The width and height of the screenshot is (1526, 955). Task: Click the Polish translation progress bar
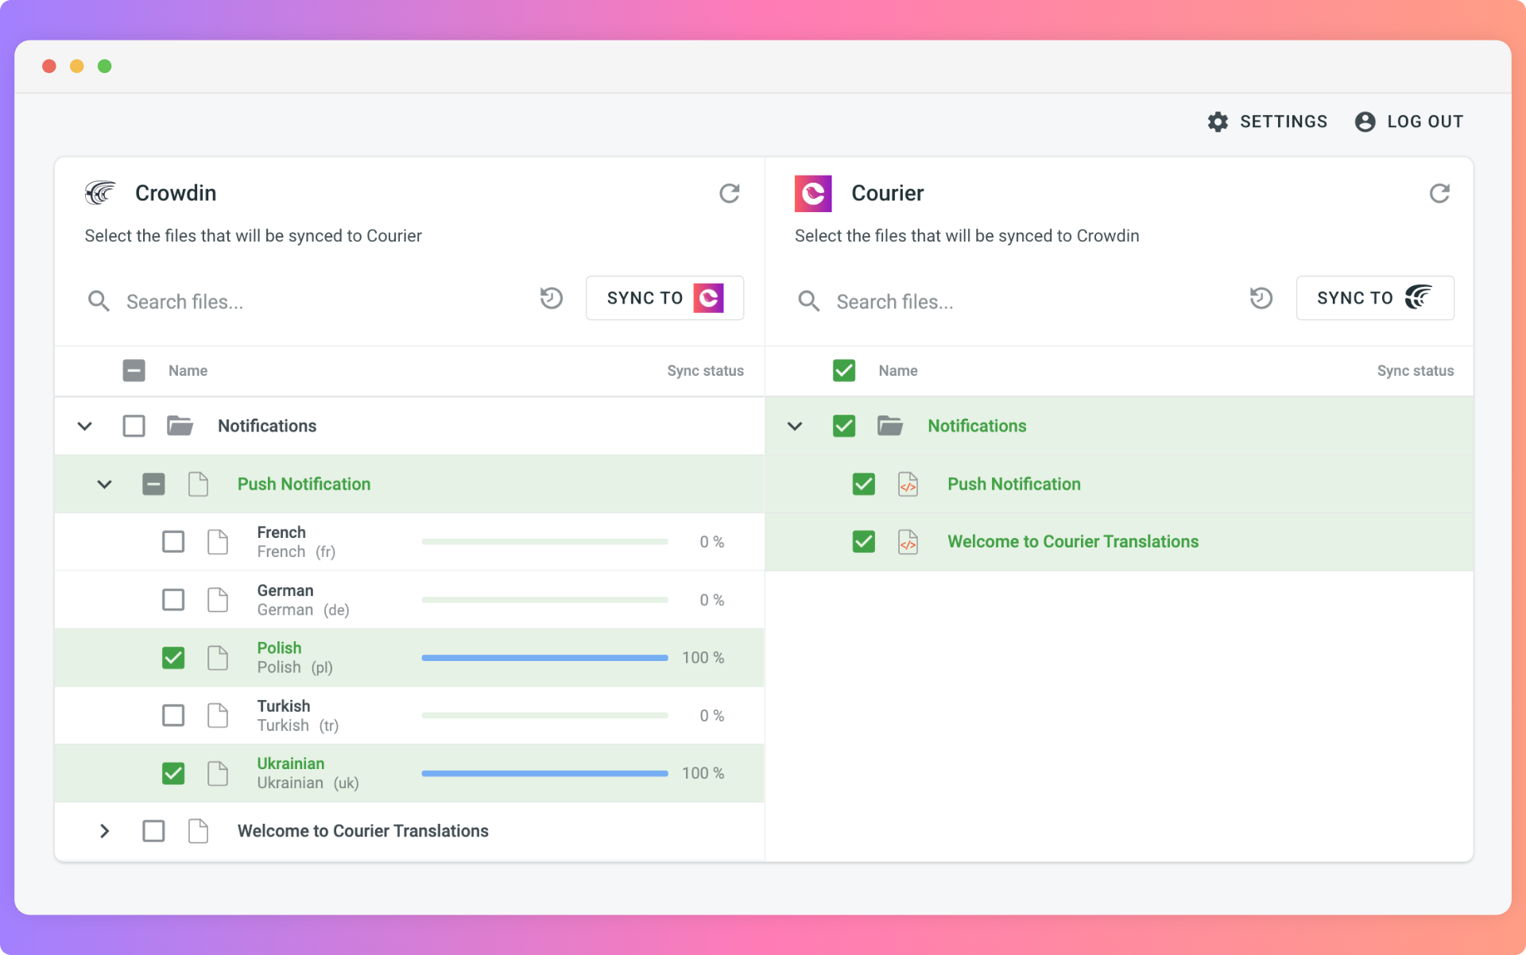tap(544, 658)
